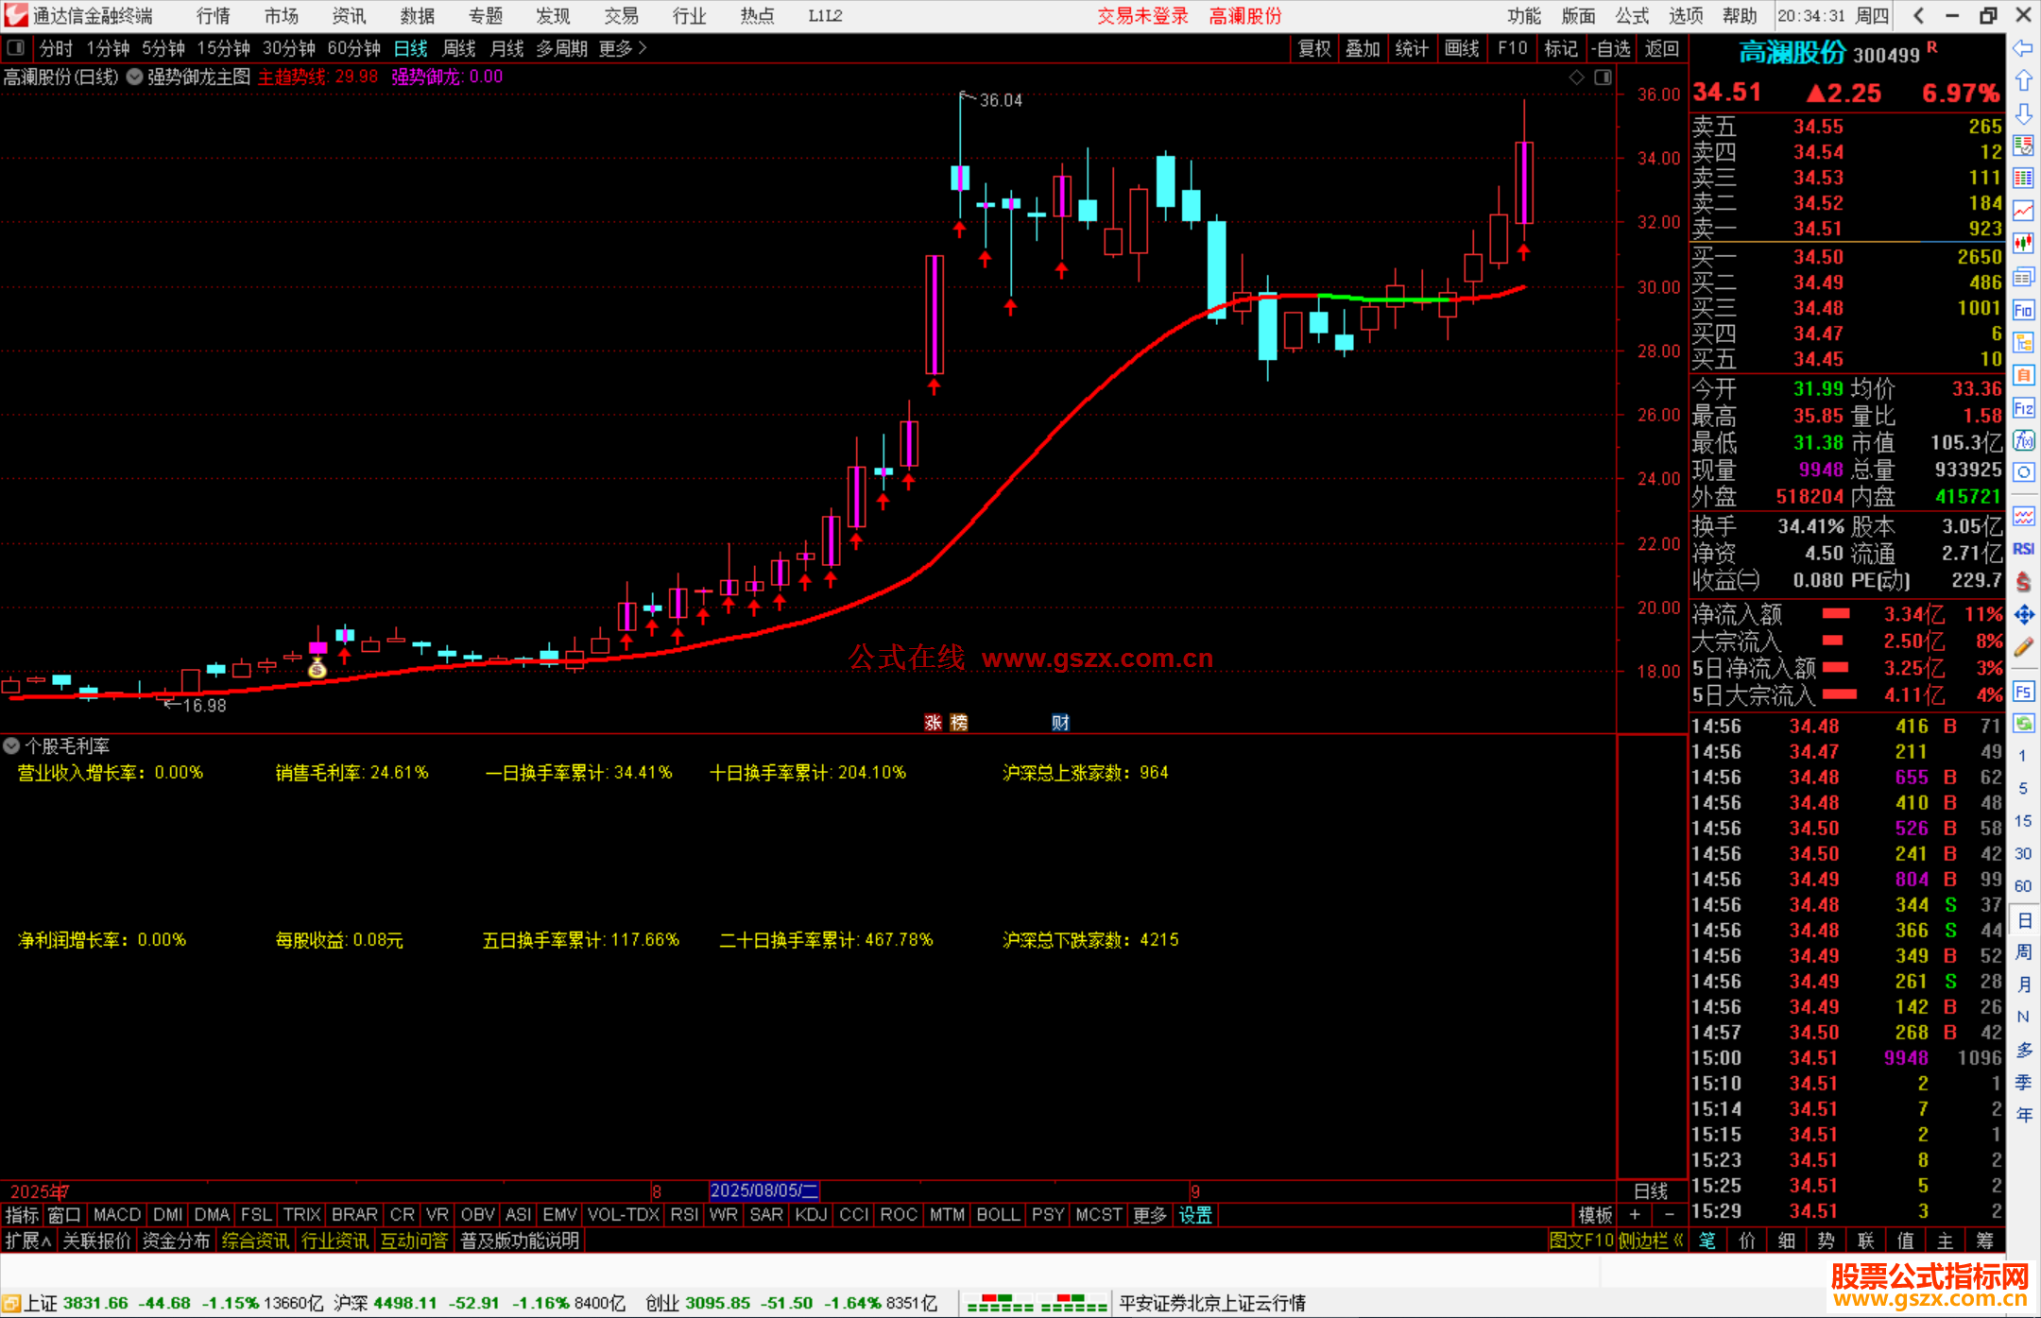Select the 月 monthly period in the sidebar
The height and width of the screenshot is (1318, 2041).
coord(2023,984)
